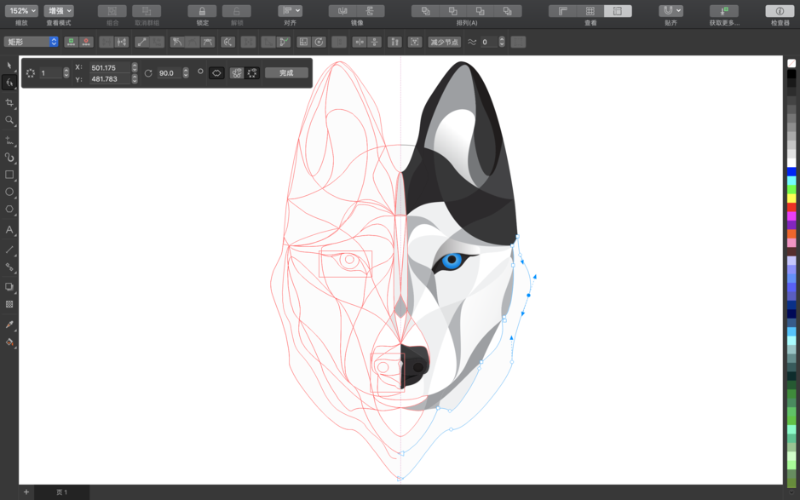Click the 锁定 lock objects icon

click(203, 10)
